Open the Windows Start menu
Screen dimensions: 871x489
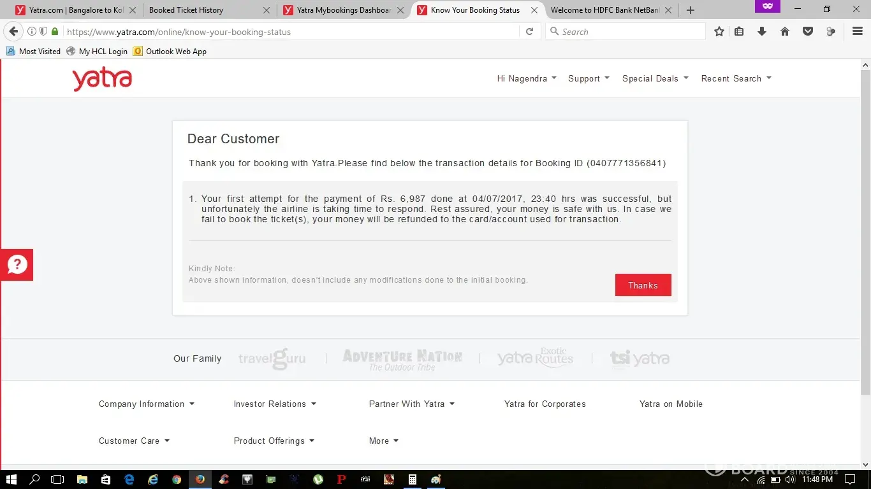pyautogui.click(x=11, y=479)
